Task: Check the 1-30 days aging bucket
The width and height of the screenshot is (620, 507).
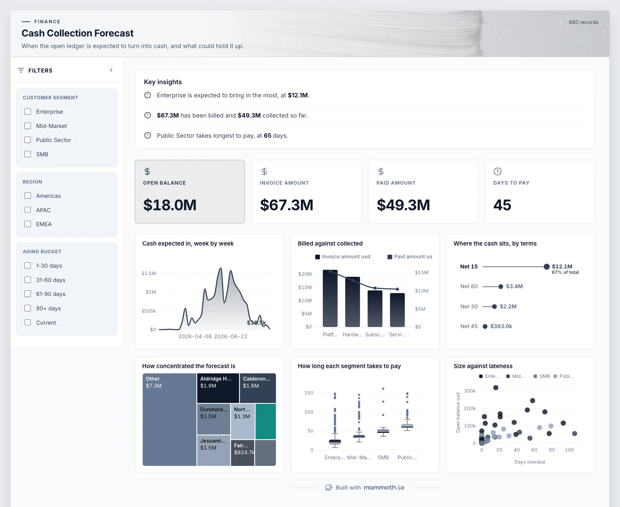Action: click(28, 266)
